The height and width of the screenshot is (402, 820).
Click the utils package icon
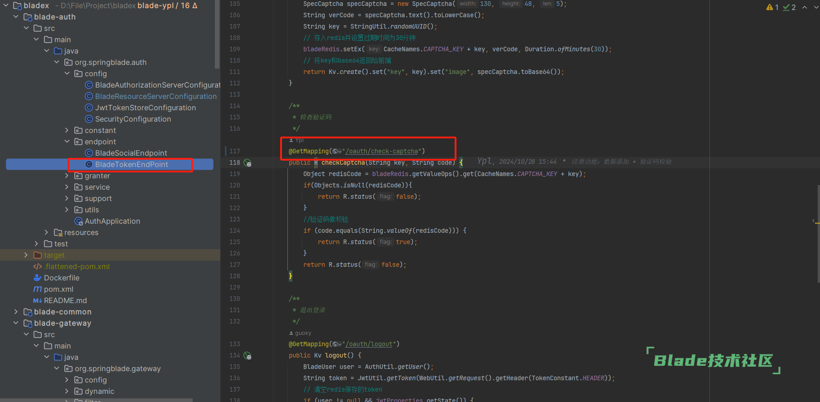click(78, 210)
